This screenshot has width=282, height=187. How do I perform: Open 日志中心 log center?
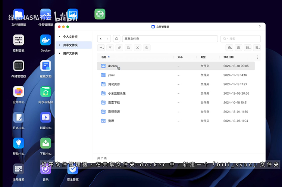[x=19, y=117]
